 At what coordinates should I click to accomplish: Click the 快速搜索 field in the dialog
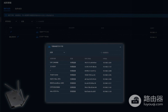coord(111,52)
